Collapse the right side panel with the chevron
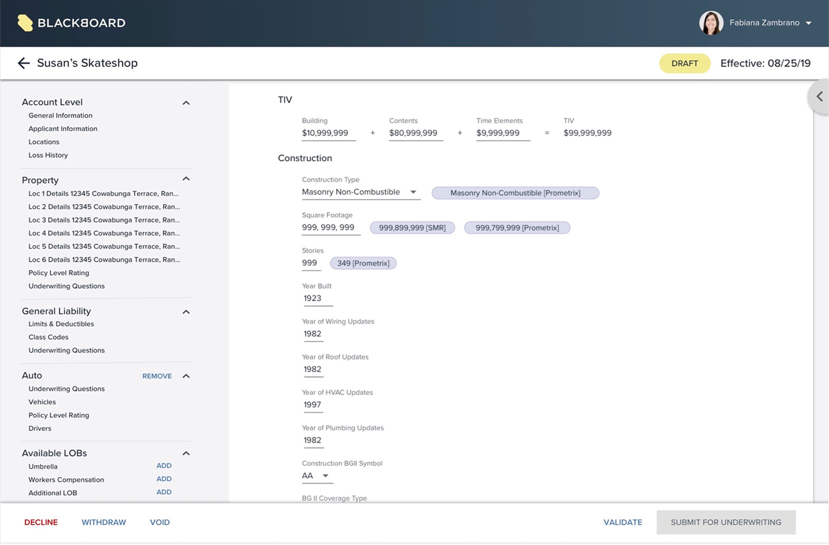Image resolution: width=829 pixels, height=545 pixels. 820,96
